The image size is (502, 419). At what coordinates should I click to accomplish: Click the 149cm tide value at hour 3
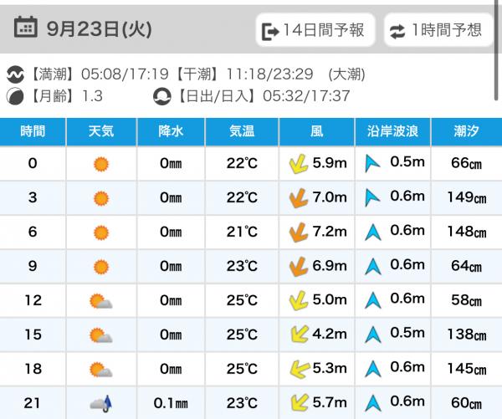(x=468, y=198)
